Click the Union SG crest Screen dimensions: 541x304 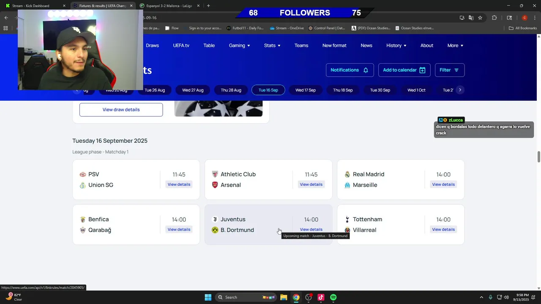pyautogui.click(x=83, y=185)
